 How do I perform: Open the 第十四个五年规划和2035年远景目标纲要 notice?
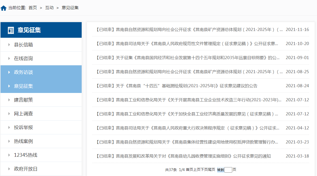188,58
